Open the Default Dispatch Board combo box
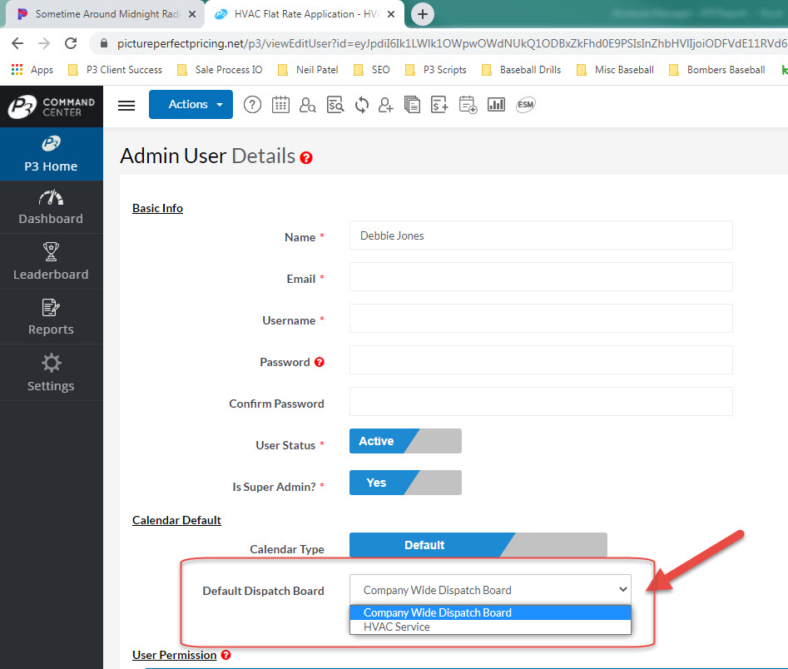788x669 pixels. tap(490, 590)
